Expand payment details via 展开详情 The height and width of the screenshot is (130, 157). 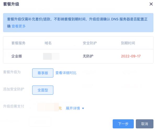click(x=73, y=108)
